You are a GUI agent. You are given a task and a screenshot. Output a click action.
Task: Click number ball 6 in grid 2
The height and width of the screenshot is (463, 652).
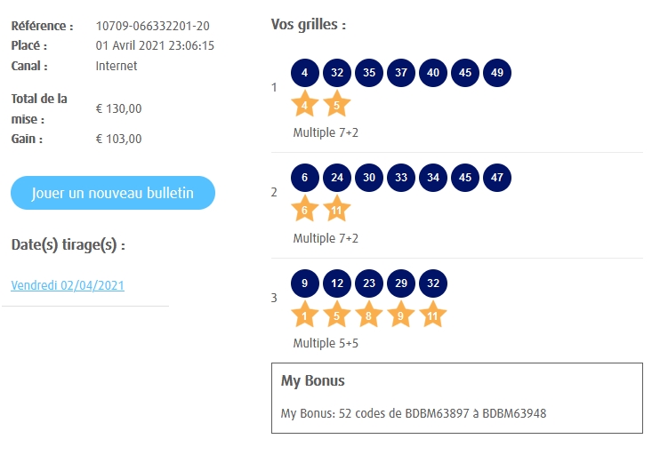[305, 178]
